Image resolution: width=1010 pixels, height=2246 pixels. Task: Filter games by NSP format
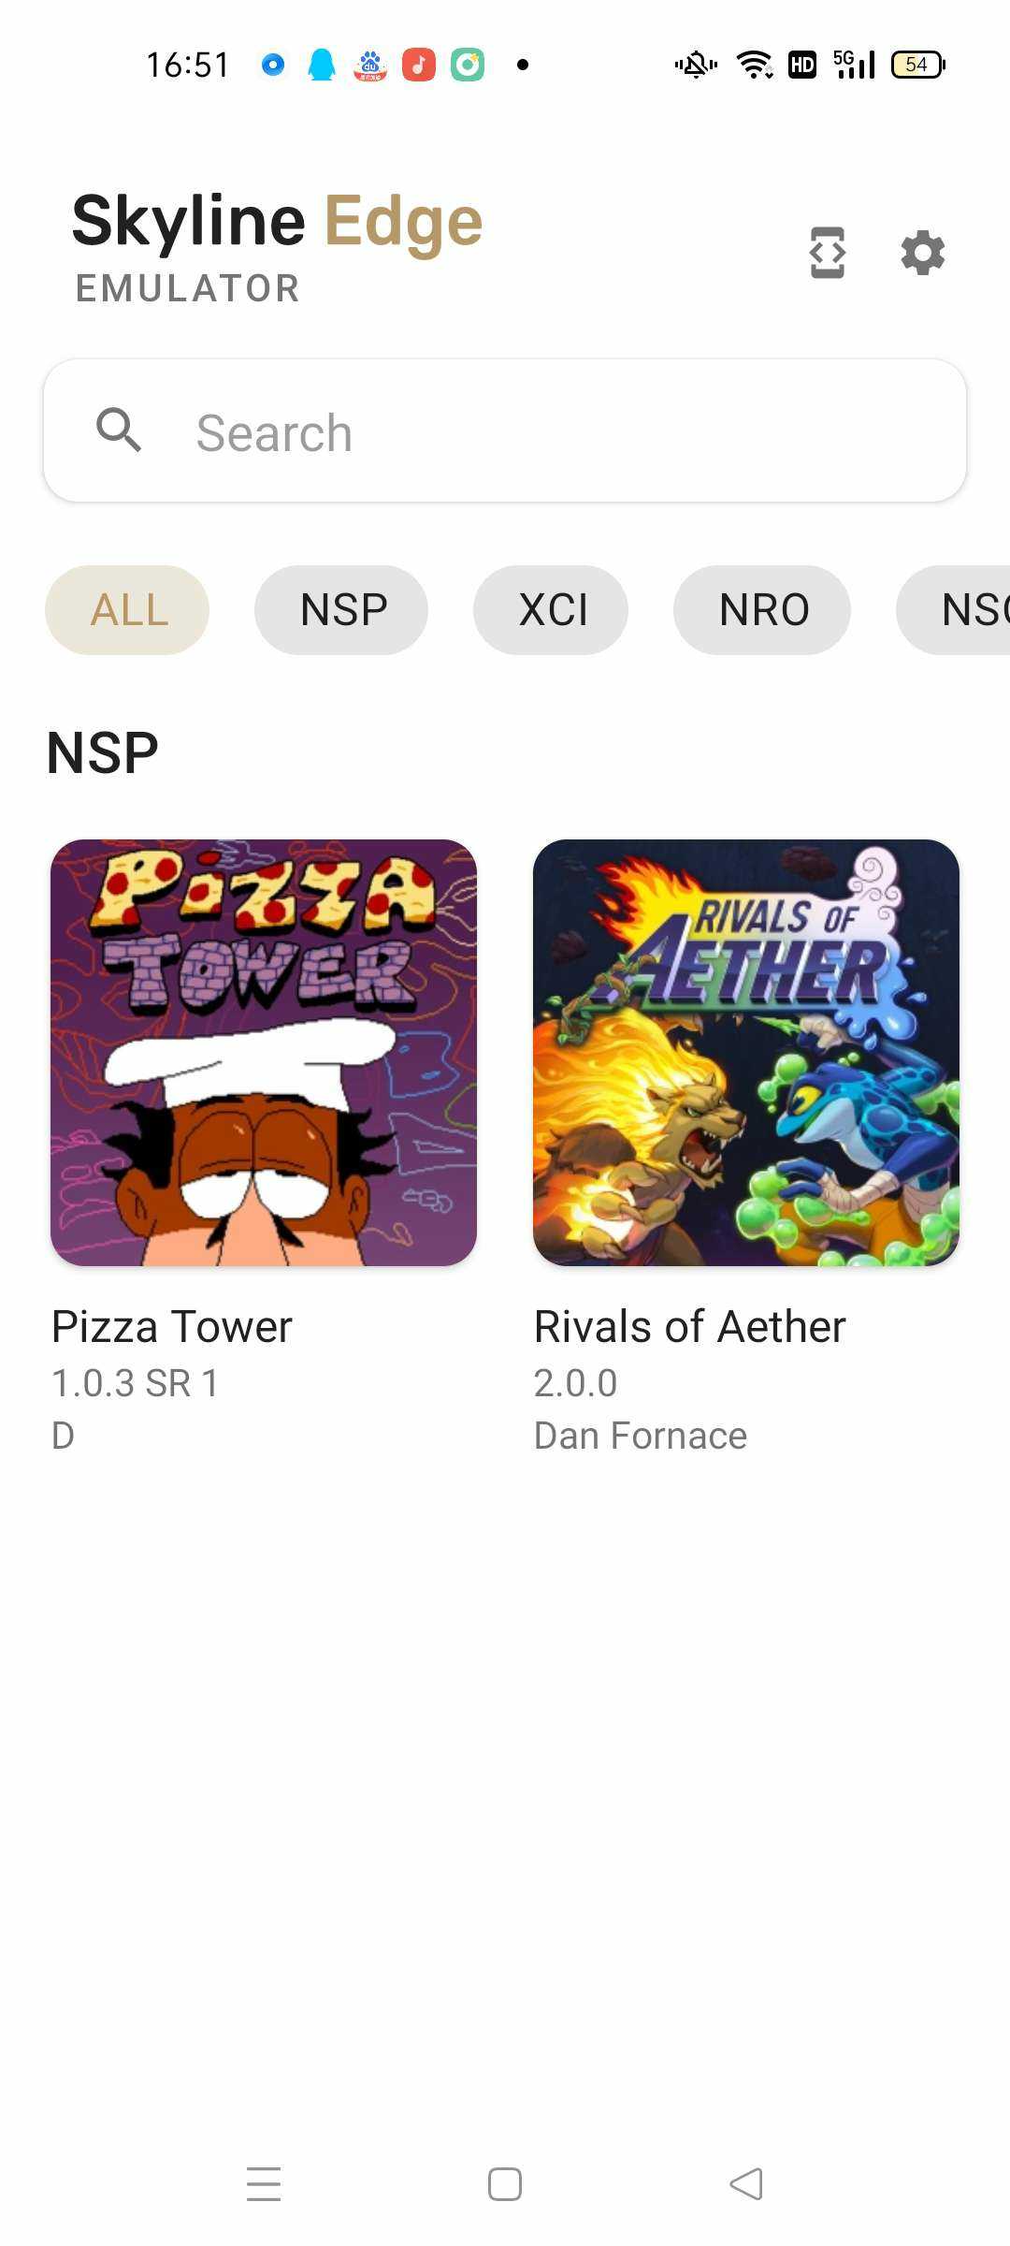click(341, 610)
